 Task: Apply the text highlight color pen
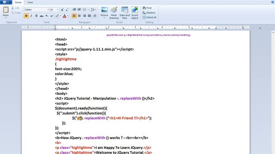(57, 16)
